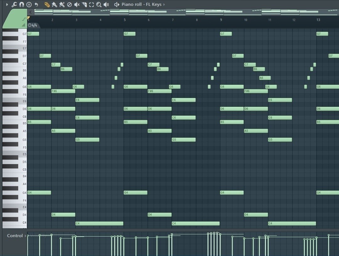Viewport: 339px width, 256px height.
Task: Open the snap magnet dropdown
Action: point(22,5)
